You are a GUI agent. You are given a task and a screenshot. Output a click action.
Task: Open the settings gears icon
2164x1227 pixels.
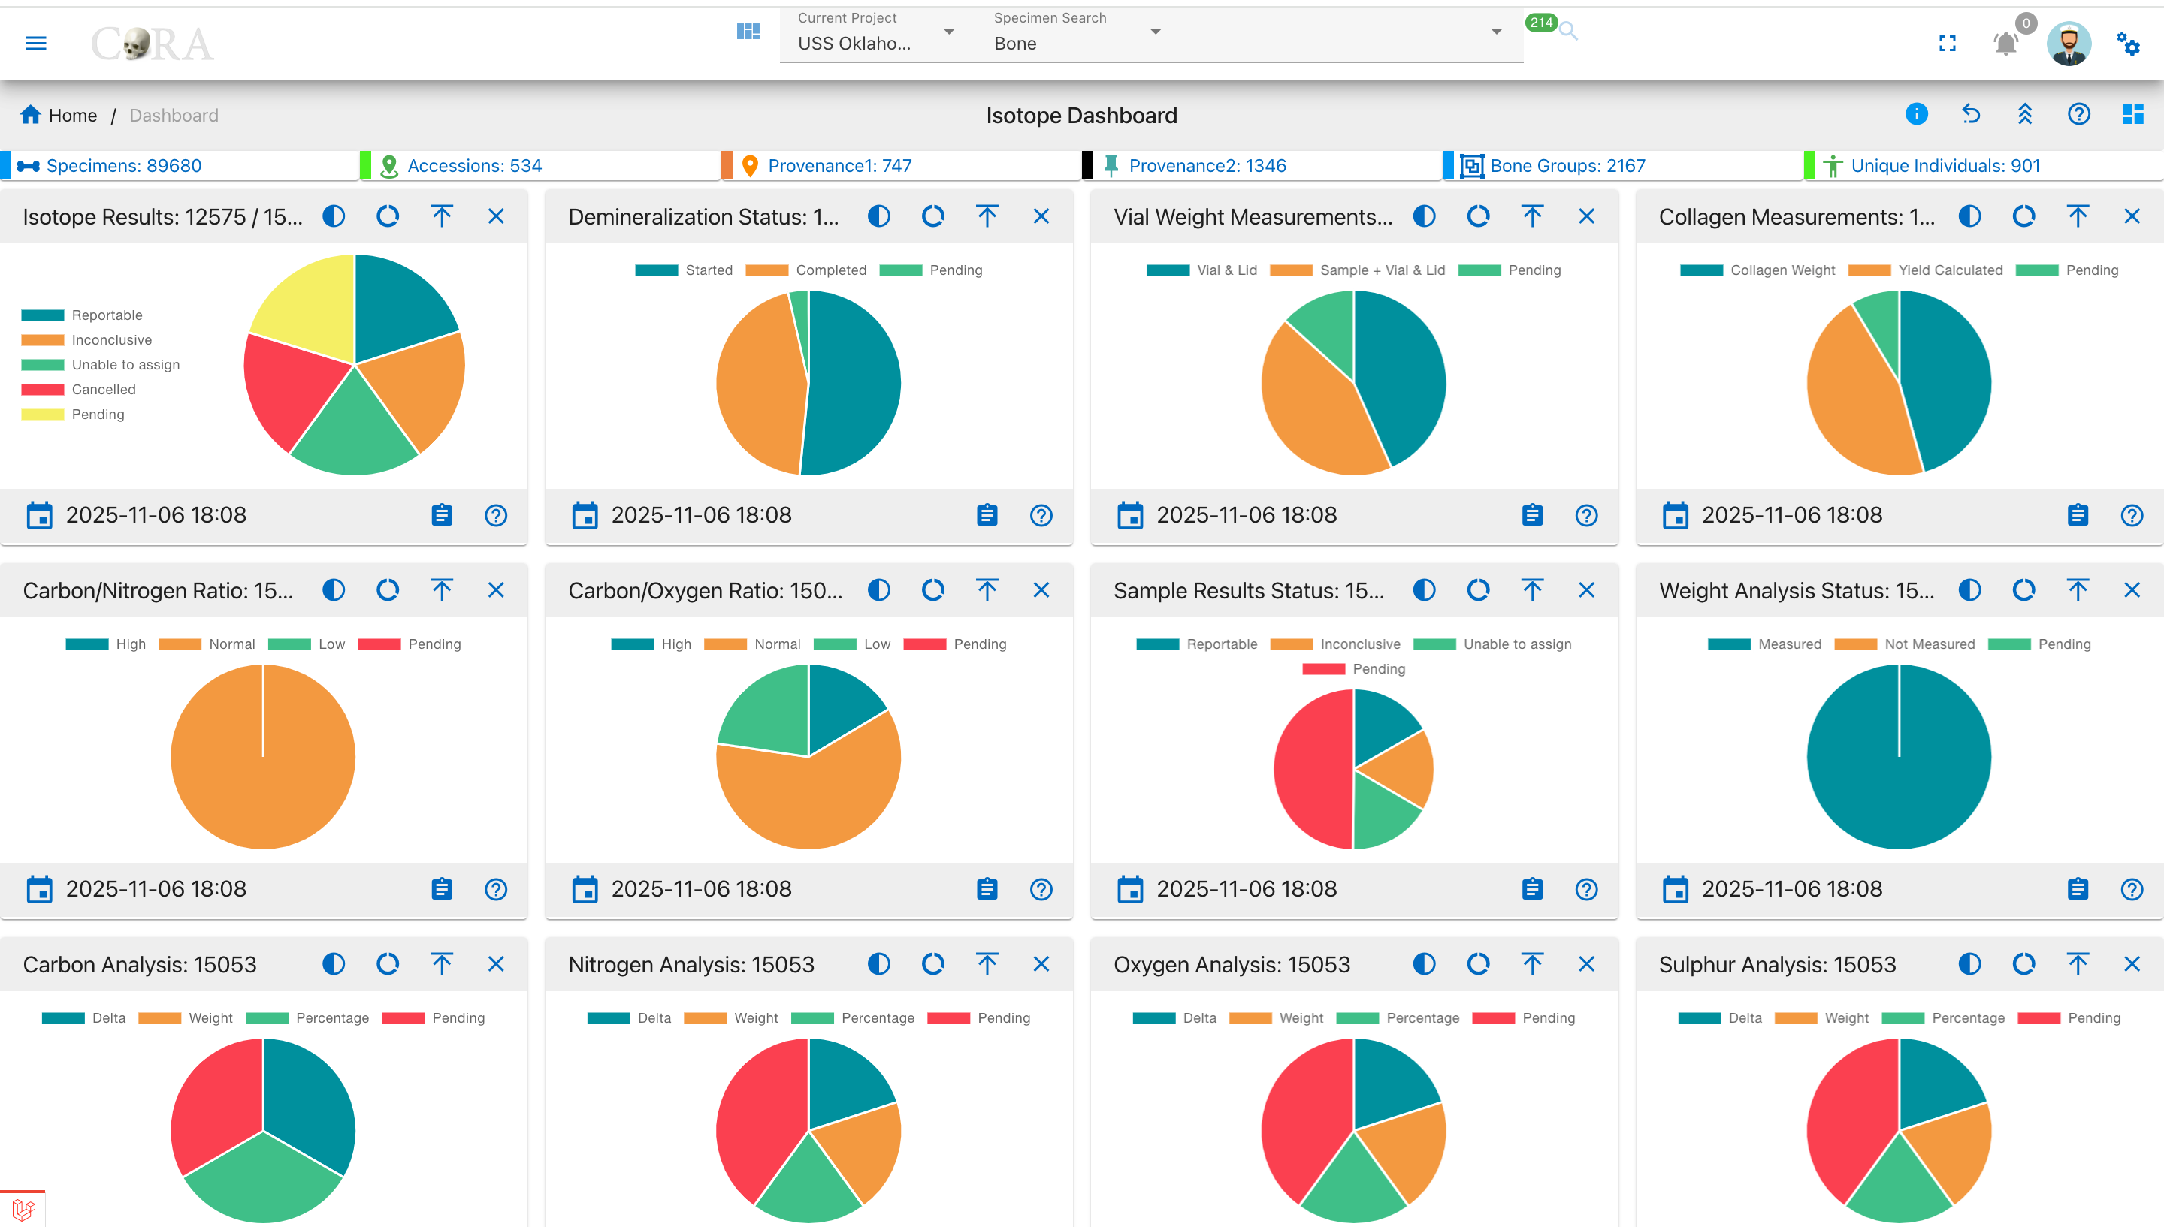click(x=2128, y=43)
